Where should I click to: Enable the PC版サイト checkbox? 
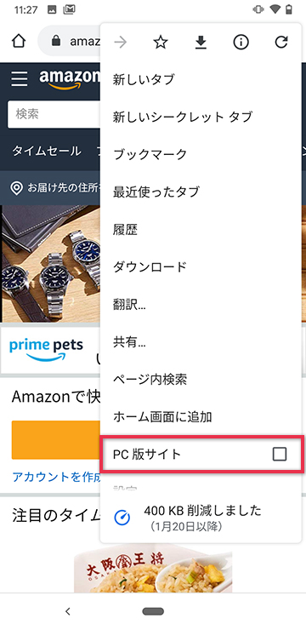coord(280,454)
